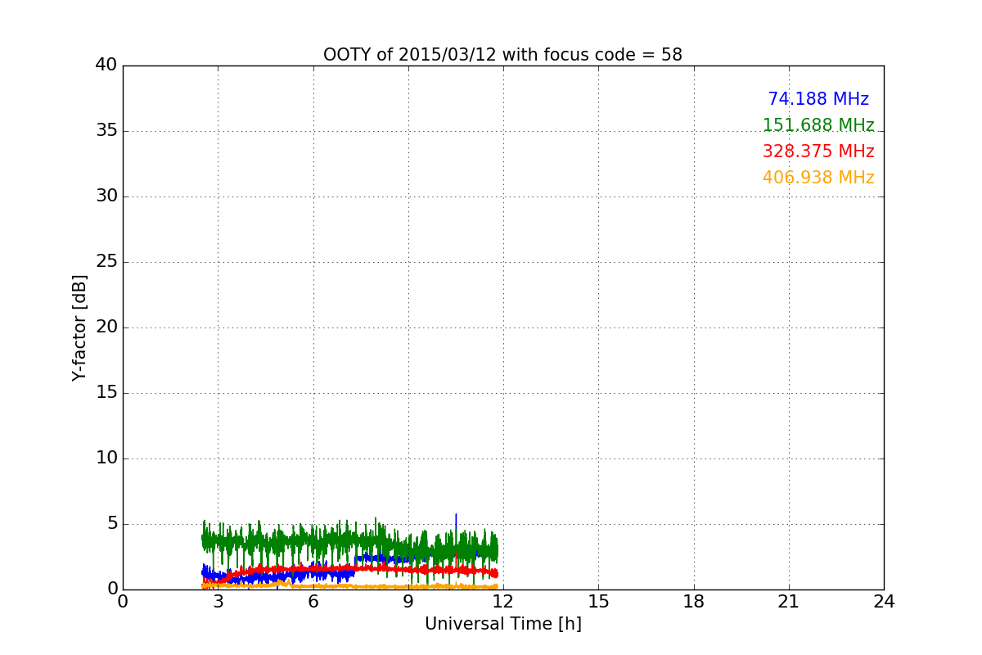Click the x-axis tick label 18
Viewport: 982px width, 655px height.
pyautogui.click(x=694, y=602)
